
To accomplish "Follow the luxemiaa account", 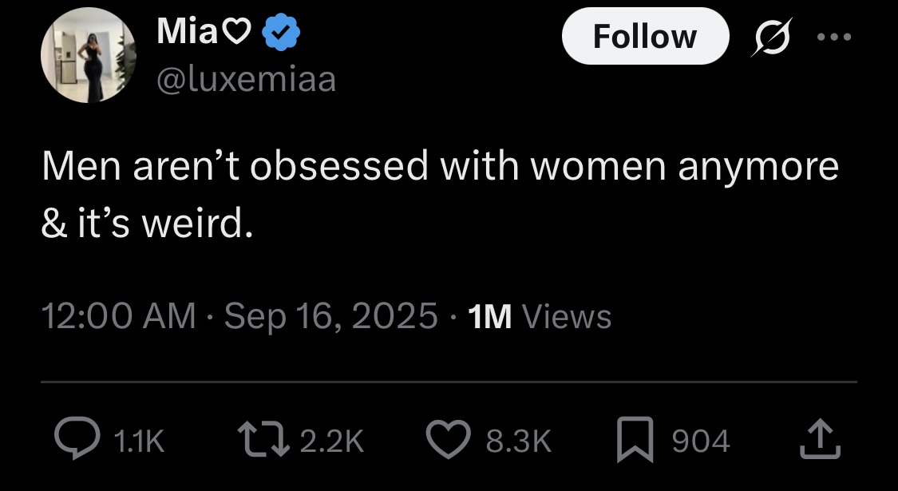I will click(x=644, y=37).
